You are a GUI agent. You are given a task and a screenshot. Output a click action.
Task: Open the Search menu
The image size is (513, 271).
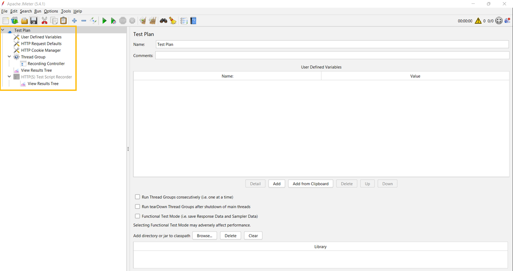point(26,11)
